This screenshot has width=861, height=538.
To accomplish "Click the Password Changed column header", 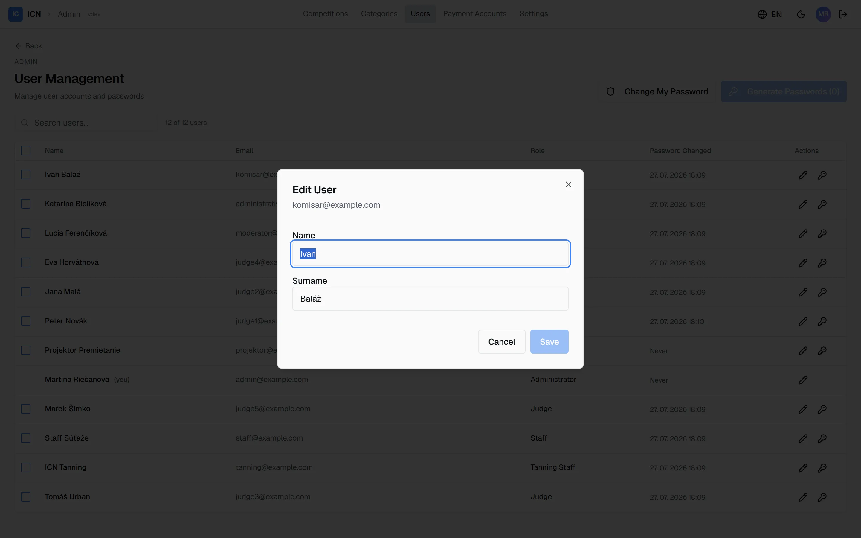I will click(680, 151).
